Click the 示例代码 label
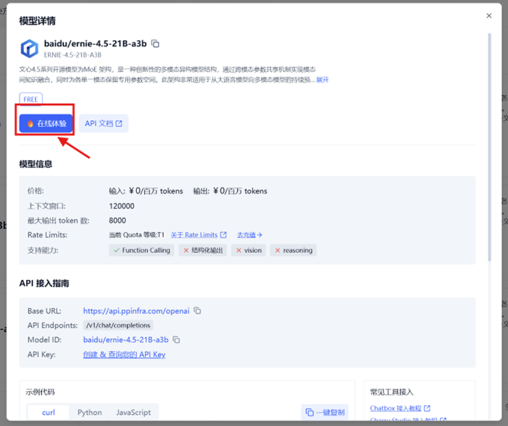This screenshot has height=426, width=508. click(40, 392)
